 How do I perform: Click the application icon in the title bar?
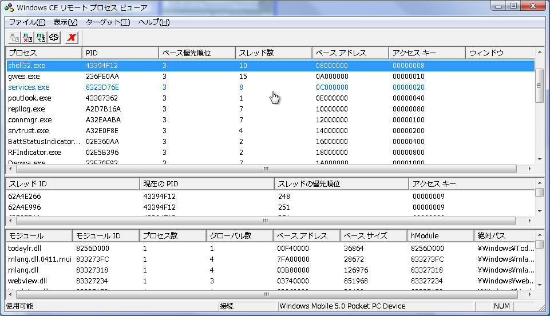pyautogui.click(x=9, y=7)
